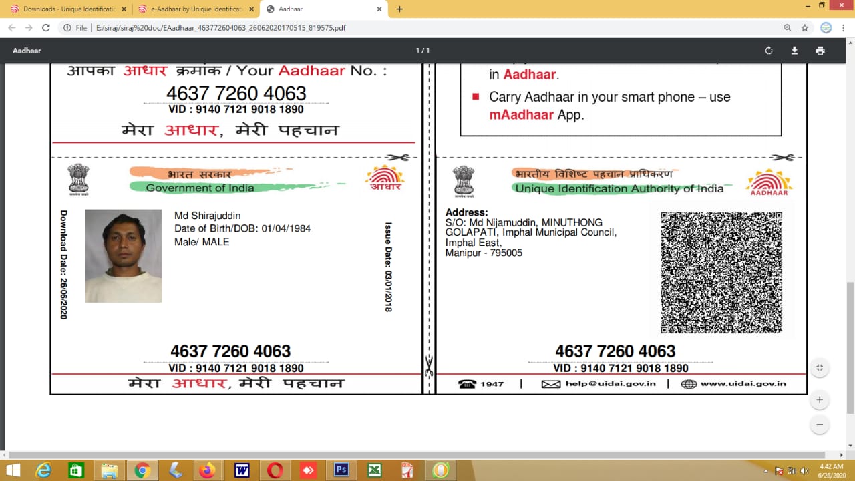
Task: Open the Chrome menu
Action: click(843, 28)
